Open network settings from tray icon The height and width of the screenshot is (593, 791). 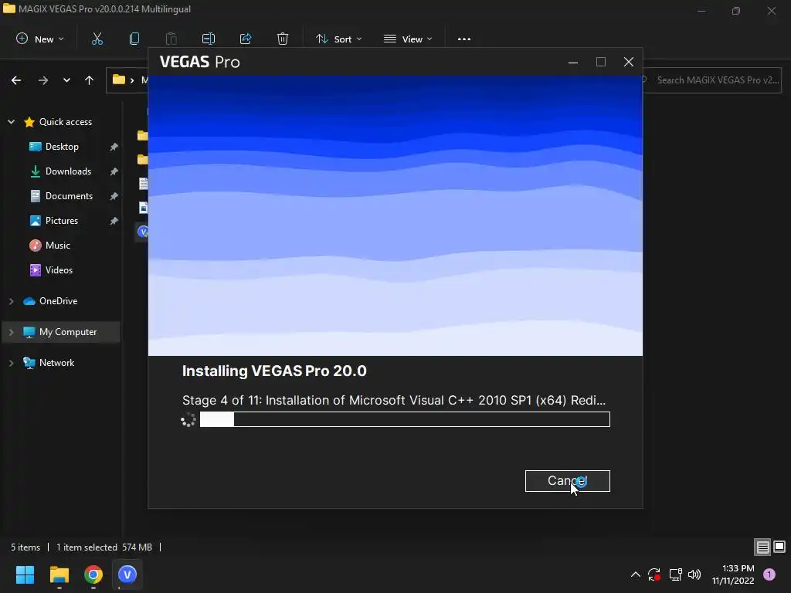(x=675, y=574)
